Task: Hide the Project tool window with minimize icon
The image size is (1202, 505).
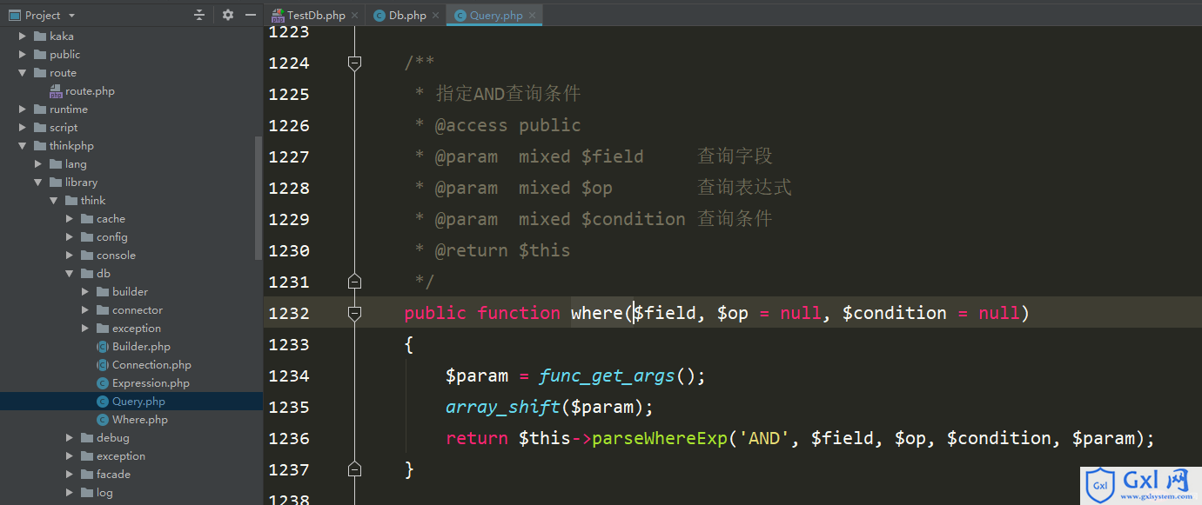Action: 251,15
